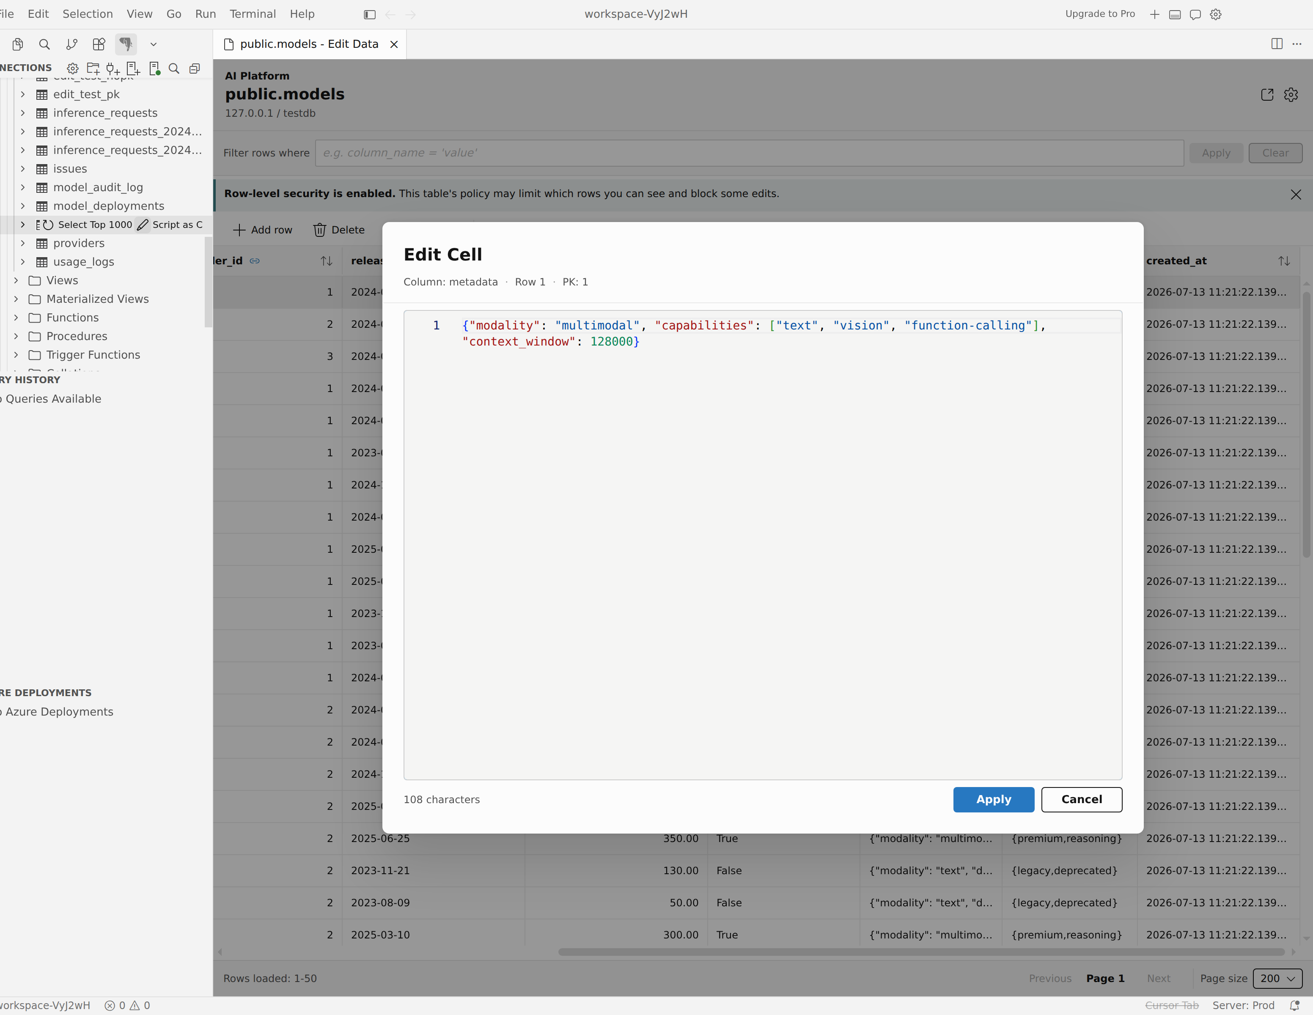This screenshot has width=1313, height=1015.
Task: Create new query document-plus icon
Action: (133, 69)
